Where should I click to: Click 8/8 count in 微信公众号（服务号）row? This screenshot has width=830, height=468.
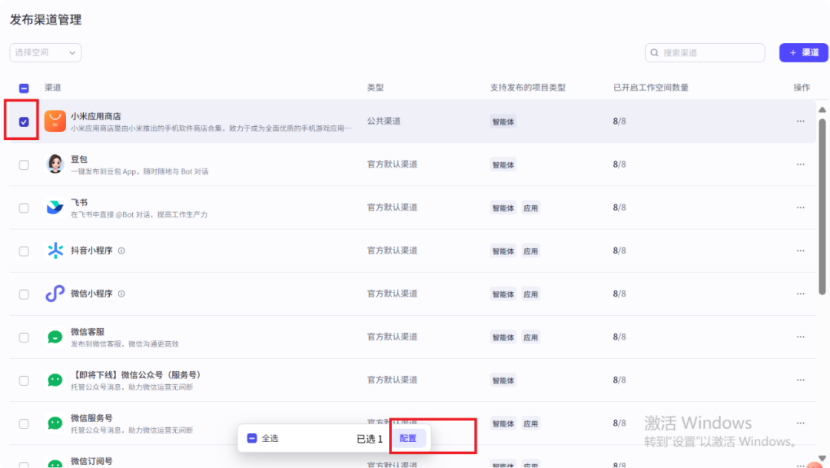coord(619,380)
